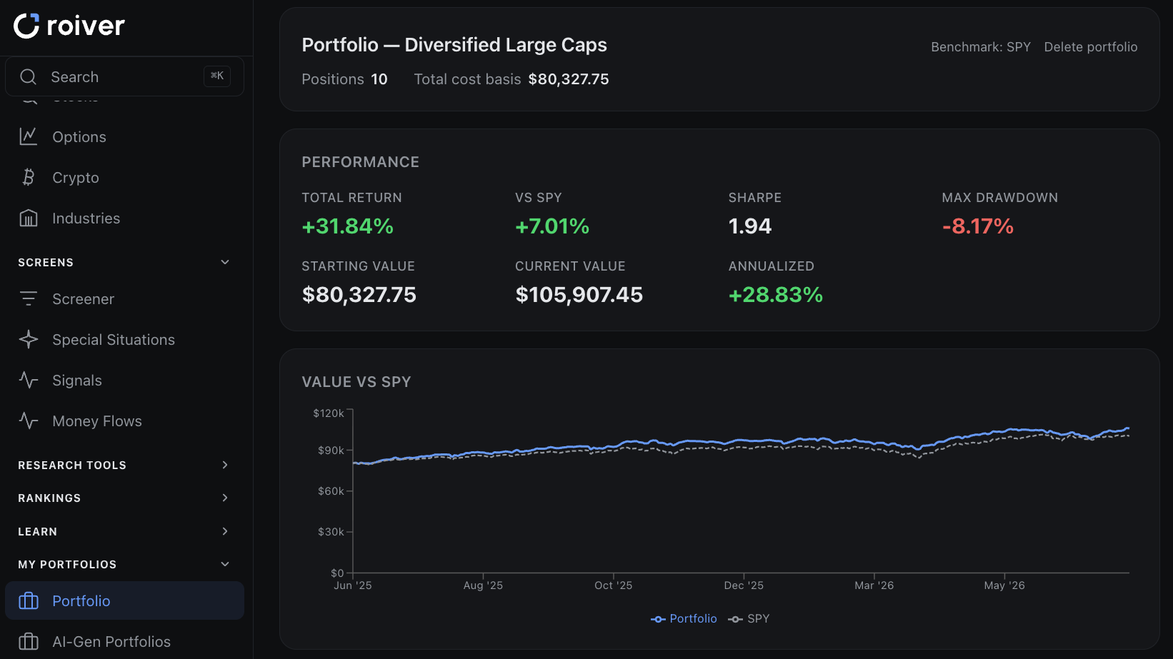Open the Options chart icon
Image resolution: width=1173 pixels, height=659 pixels.
point(29,136)
